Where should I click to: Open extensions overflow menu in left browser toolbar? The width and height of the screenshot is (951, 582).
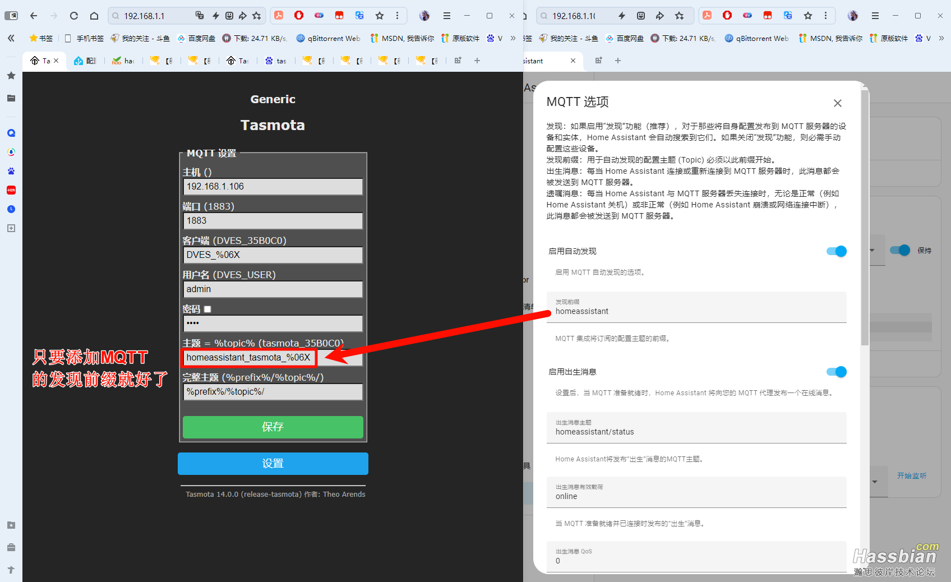coord(397,16)
